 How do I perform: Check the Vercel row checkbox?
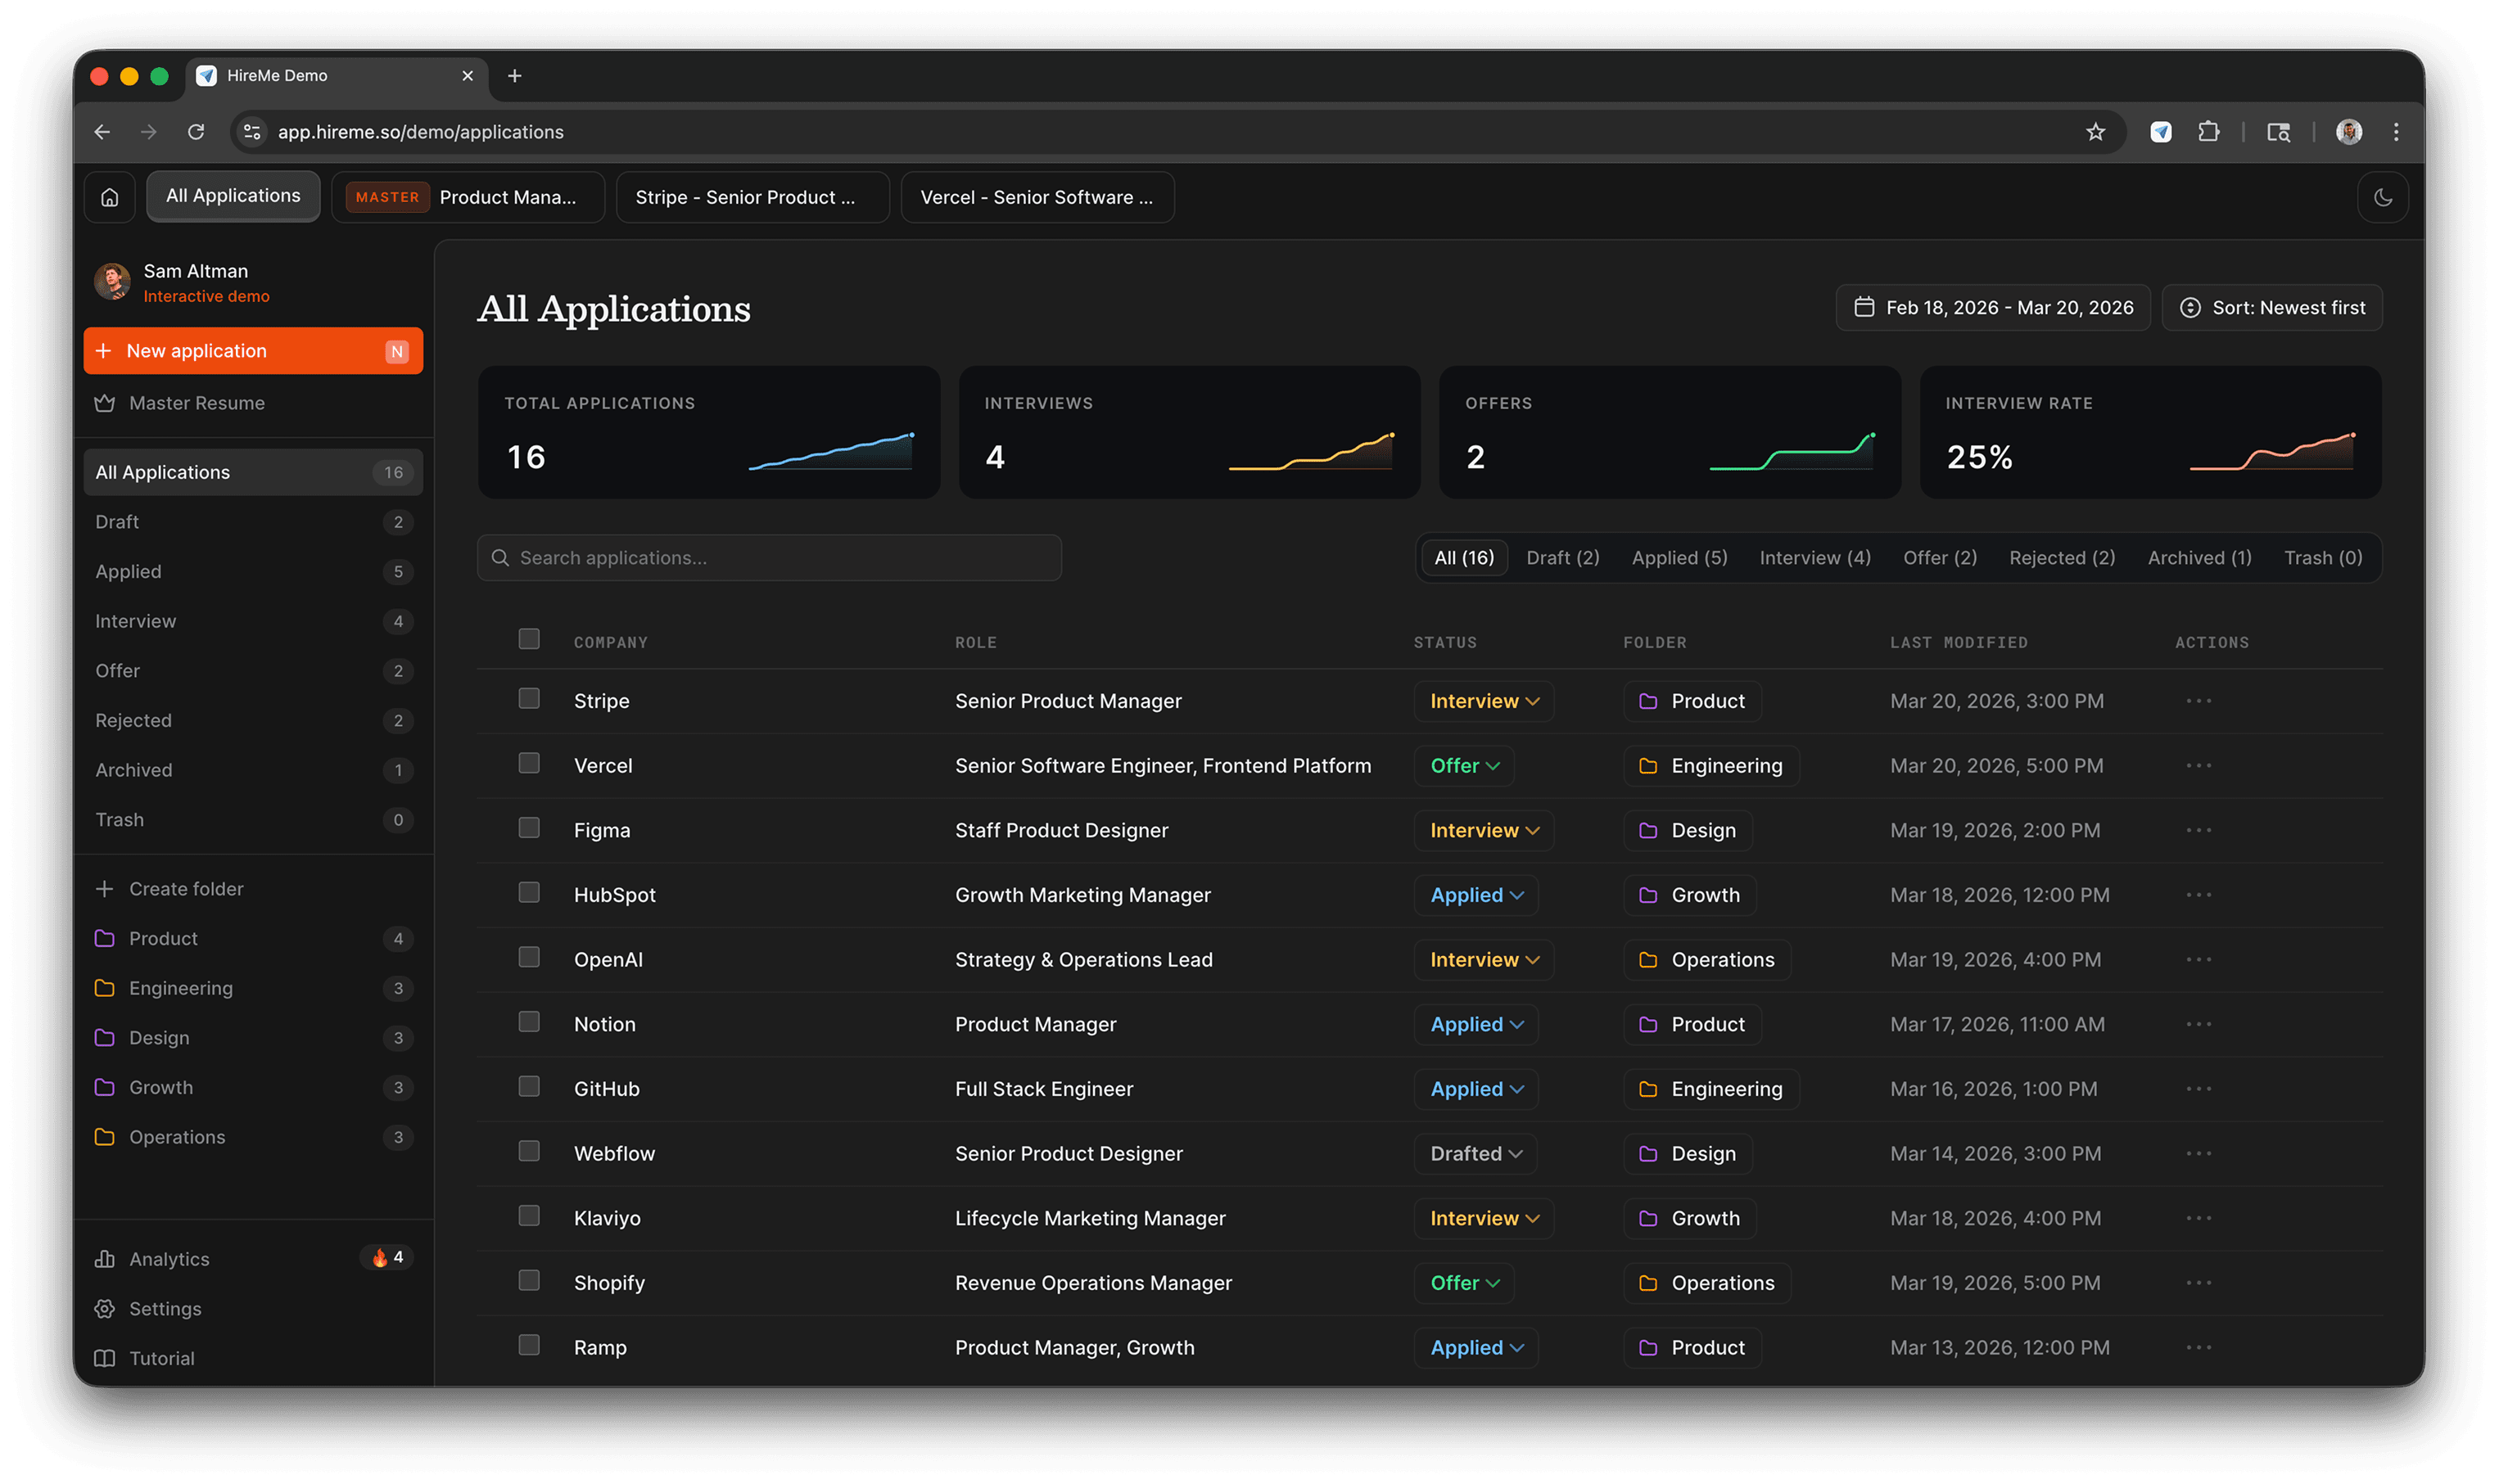(x=529, y=763)
